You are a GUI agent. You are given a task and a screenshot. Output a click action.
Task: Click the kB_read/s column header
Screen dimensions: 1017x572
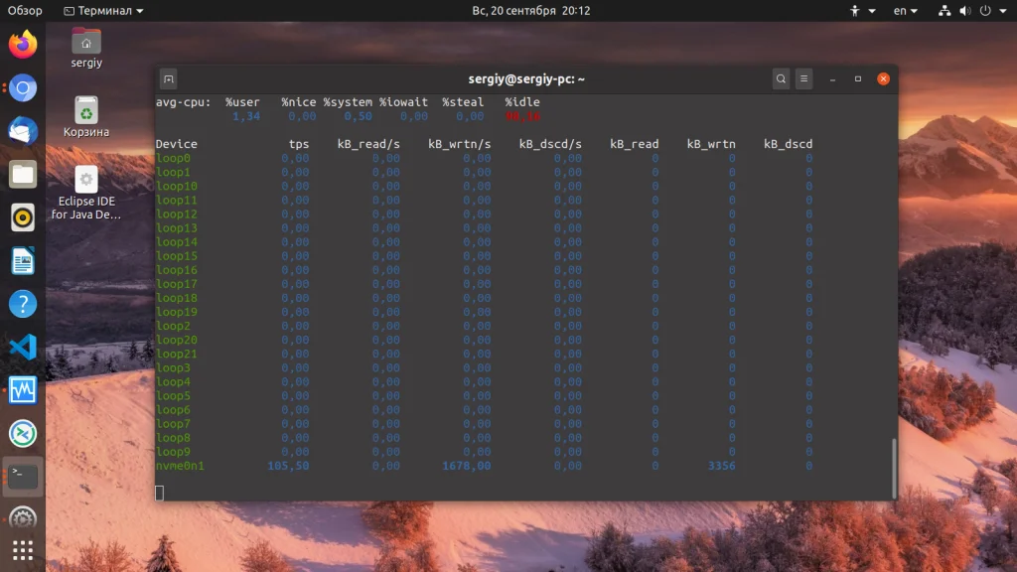pyautogui.click(x=368, y=144)
